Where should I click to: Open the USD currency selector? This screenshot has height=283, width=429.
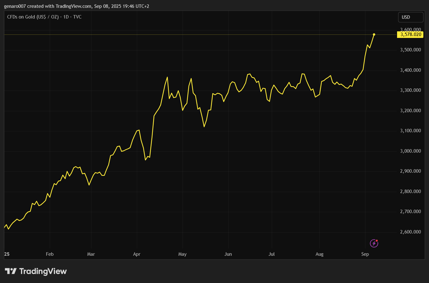tap(410, 17)
